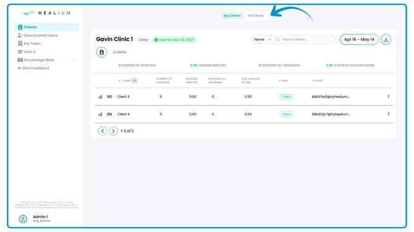Open Deactivated Users page
The width and height of the screenshot is (414, 232).
pos(38,35)
